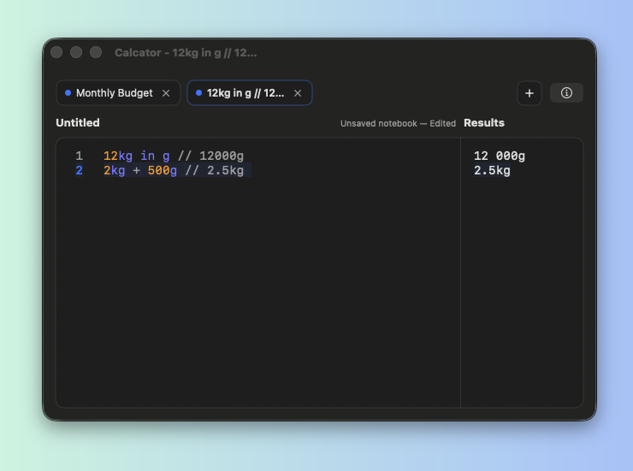Viewport: 633px width, 471px height.
Task: Select line number 1 in gutter
Action: (79, 156)
